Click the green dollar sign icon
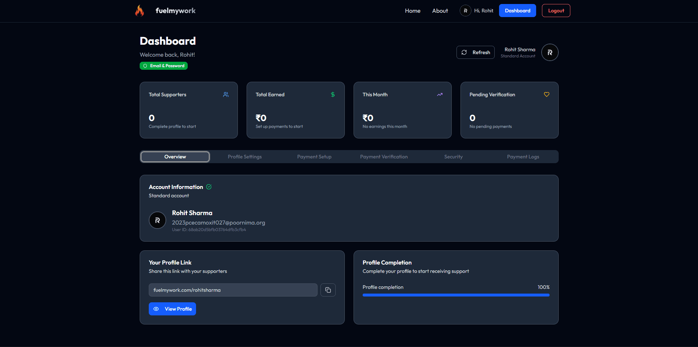Screen dimensions: 698x347 click(x=332, y=94)
